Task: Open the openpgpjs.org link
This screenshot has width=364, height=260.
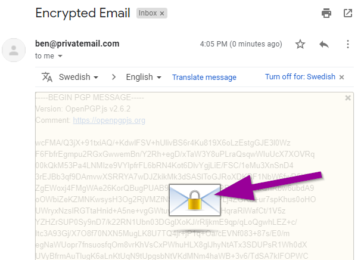Action: pos(109,120)
